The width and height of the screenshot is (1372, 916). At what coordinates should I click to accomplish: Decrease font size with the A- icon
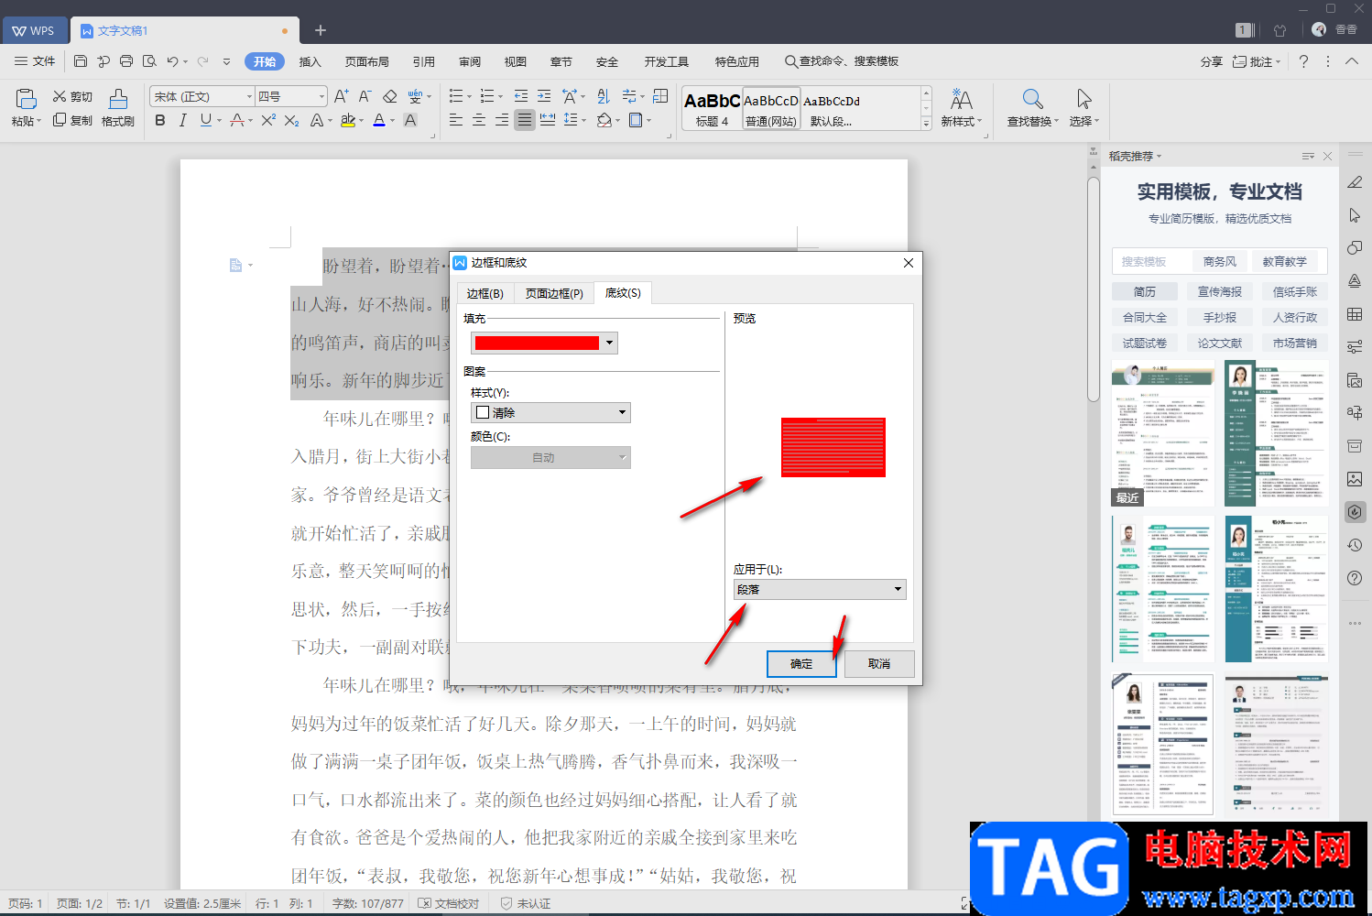click(x=365, y=96)
